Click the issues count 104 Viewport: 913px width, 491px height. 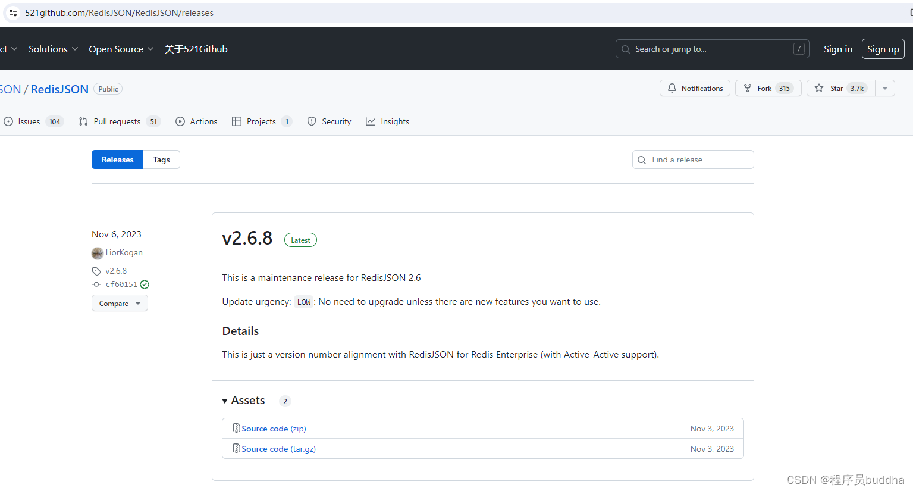click(x=55, y=121)
